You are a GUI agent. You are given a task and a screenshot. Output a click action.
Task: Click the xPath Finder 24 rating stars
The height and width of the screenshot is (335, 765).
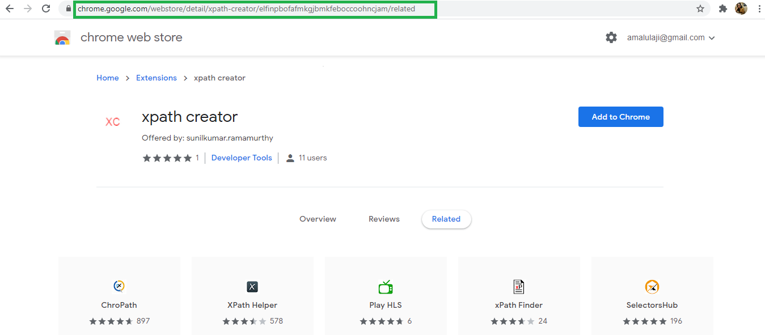click(513, 321)
